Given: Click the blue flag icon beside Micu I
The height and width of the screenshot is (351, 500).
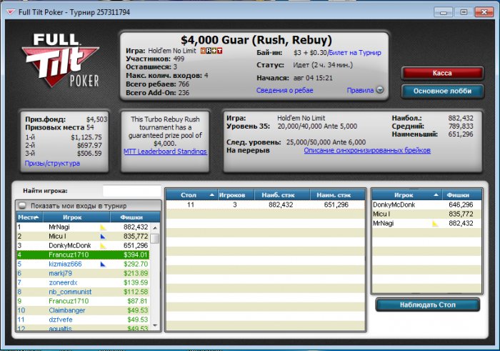Looking at the screenshot, I should point(103,237).
